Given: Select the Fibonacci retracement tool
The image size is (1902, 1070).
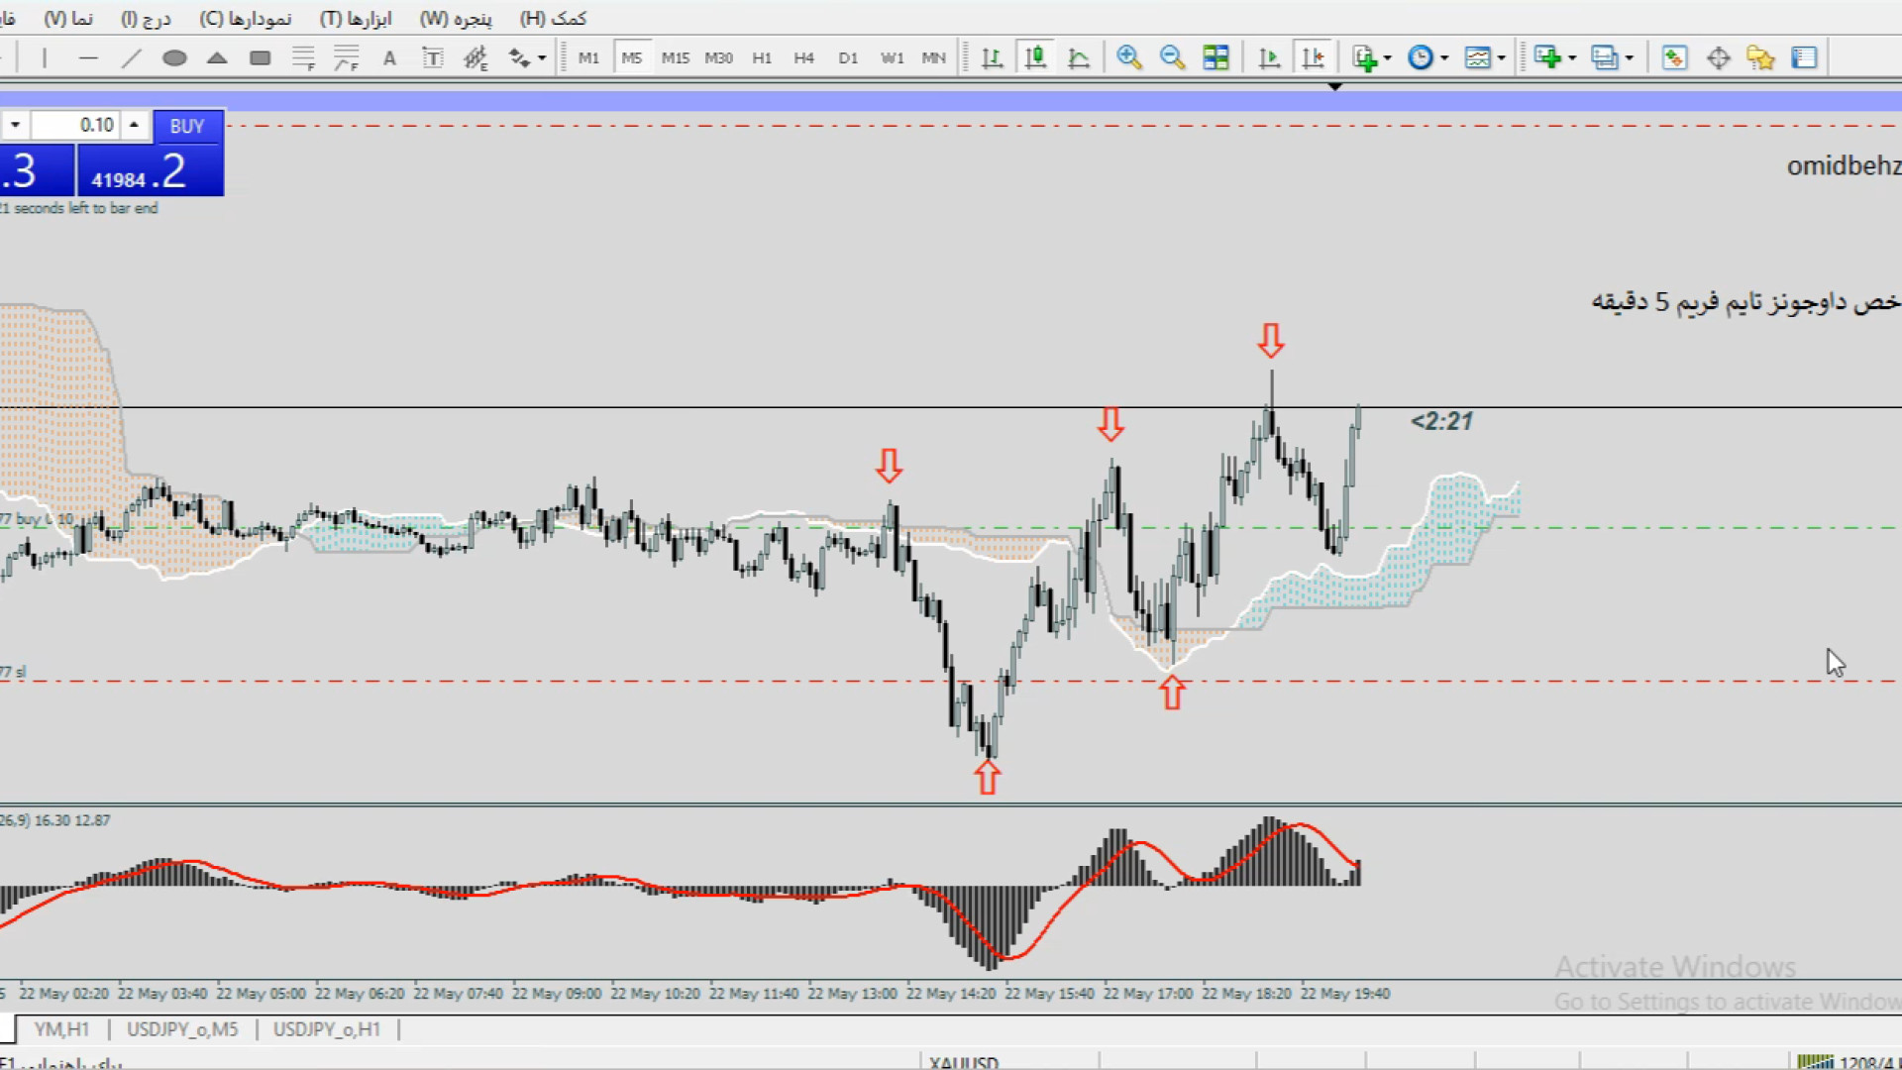Looking at the screenshot, I should (x=303, y=58).
